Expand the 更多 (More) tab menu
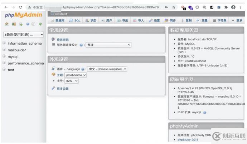This screenshot has height=144, width=247. [x=237, y=20]
